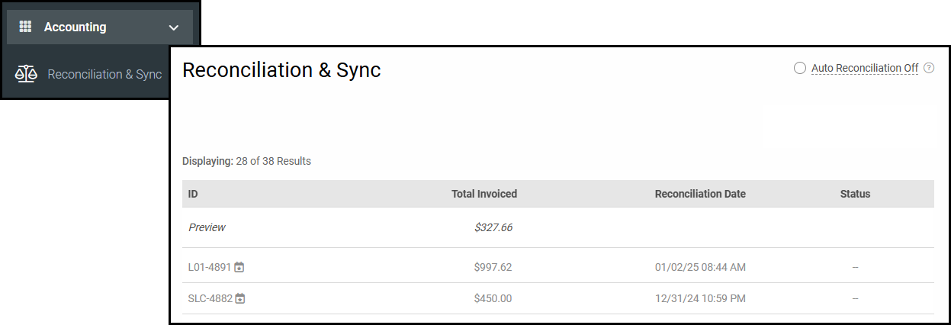The width and height of the screenshot is (951, 325).
Task: Sort by the Total Invoiced column header
Action: [x=484, y=194]
